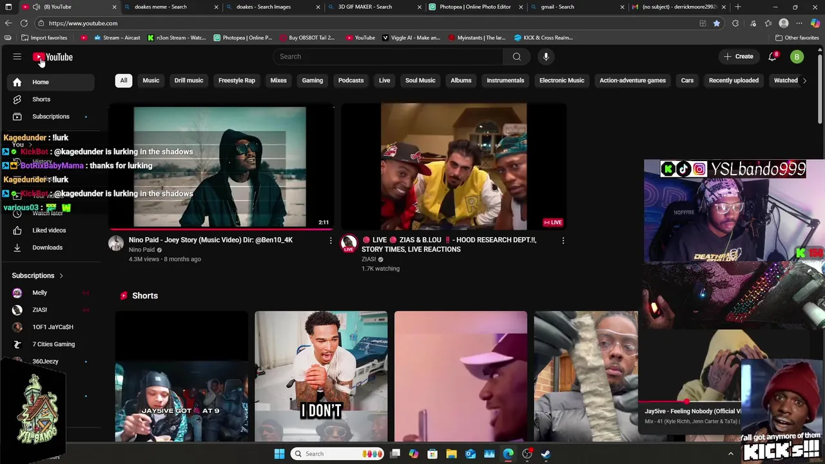Screen dimensions: 825x464
Task: Open the Viggle AI bookmark
Action: 411,38
